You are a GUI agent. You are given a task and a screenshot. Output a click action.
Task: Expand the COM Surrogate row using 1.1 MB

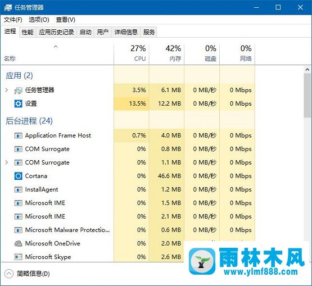(7, 162)
